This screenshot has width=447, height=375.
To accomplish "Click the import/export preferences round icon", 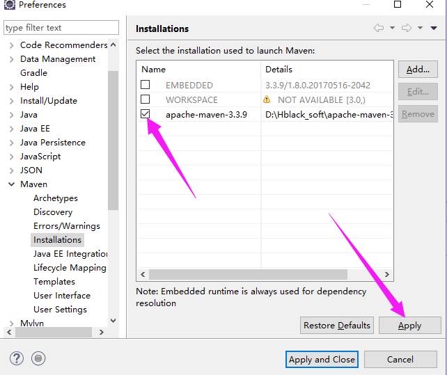I will coord(39,358).
